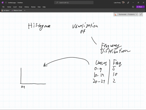
Task: Open the sticky notes feed icon
Action: (133, 7)
